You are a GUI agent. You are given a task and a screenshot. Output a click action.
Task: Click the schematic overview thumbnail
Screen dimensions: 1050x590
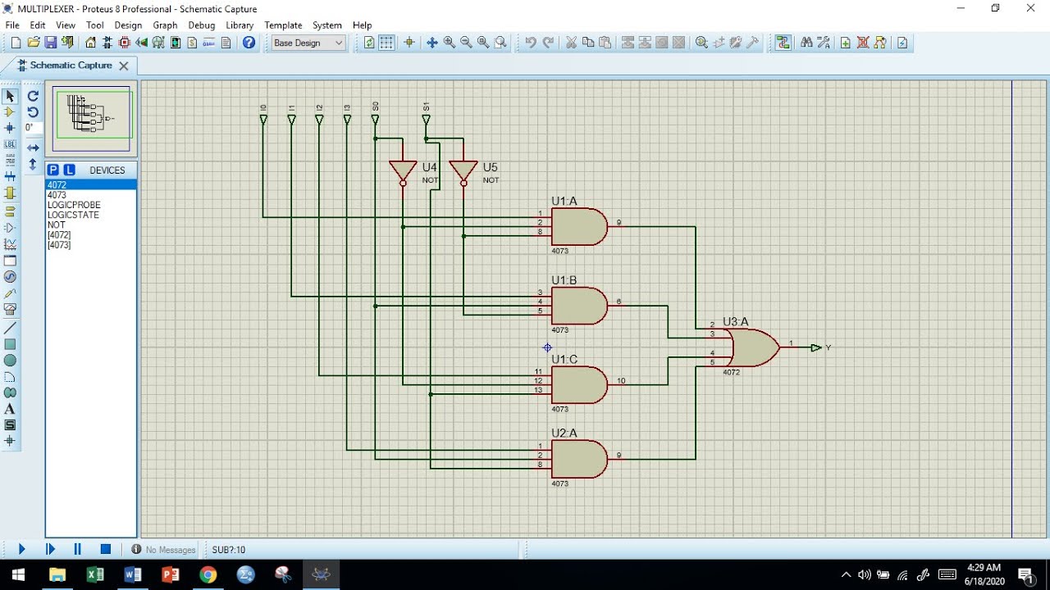point(91,119)
